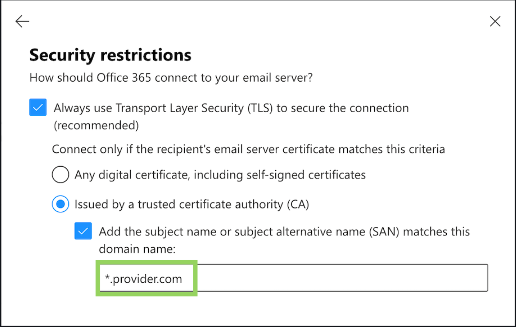
Task: Close the Security restrictions dialog
Action: pyautogui.click(x=495, y=21)
